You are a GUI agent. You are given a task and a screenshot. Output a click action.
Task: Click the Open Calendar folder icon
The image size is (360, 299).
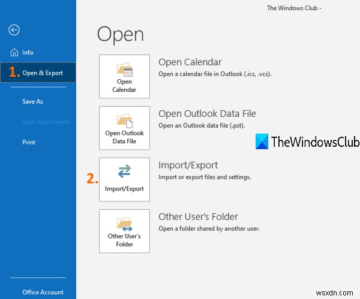point(124,70)
